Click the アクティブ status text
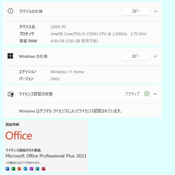 tap(132, 94)
